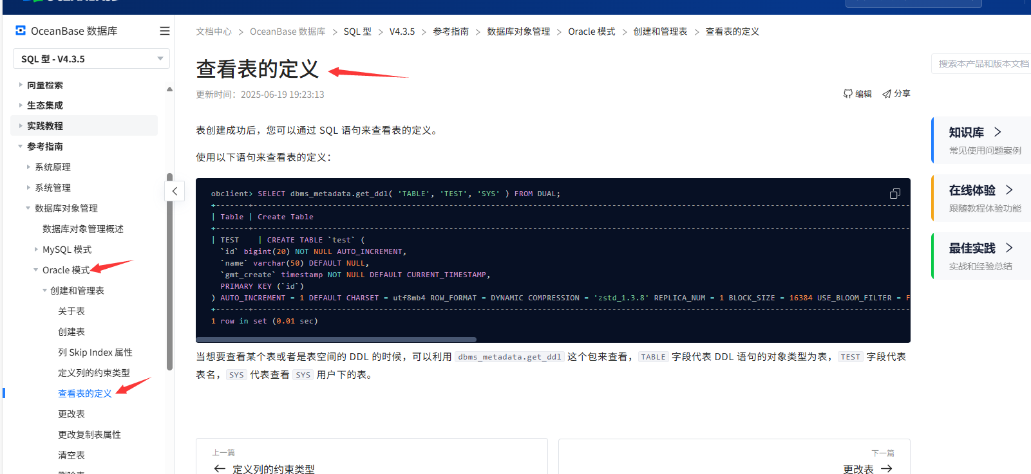Open 更改表 in sidebar tree
Viewport: 1031px width, 474px height.
(71, 414)
